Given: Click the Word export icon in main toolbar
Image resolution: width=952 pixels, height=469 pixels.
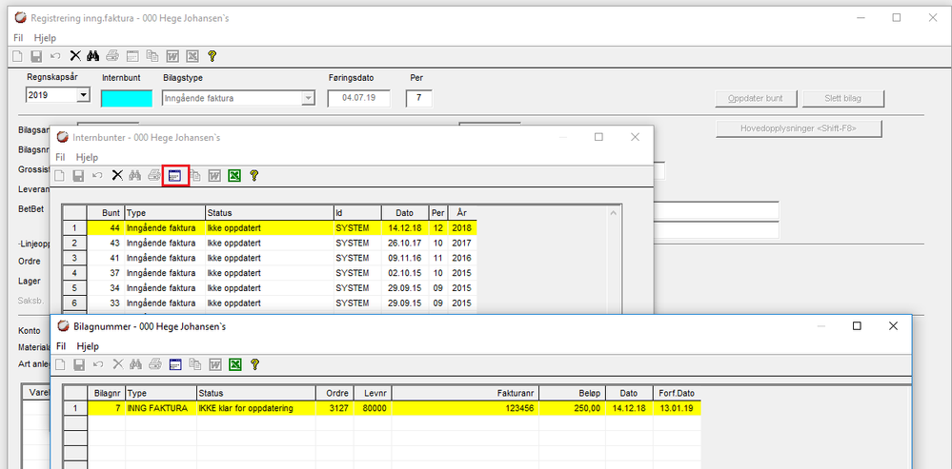Looking at the screenshot, I should tap(173, 56).
